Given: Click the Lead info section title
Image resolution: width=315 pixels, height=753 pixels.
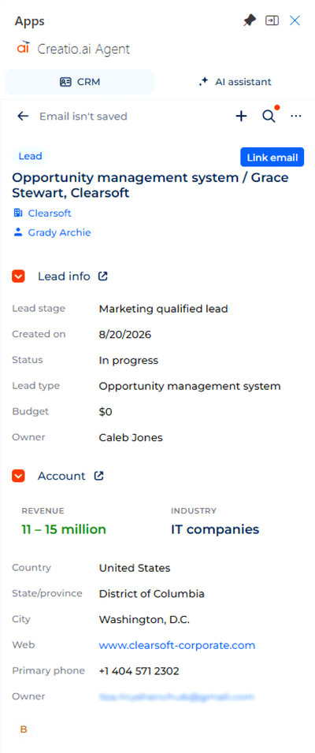Looking at the screenshot, I should click(64, 276).
